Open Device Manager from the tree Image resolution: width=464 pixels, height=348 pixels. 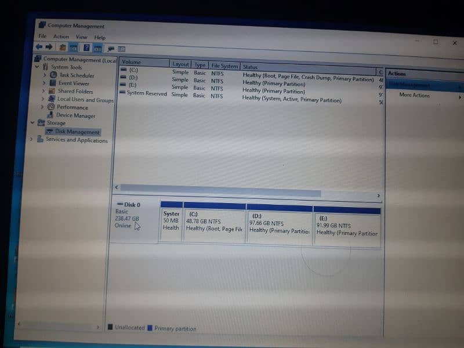(75, 115)
